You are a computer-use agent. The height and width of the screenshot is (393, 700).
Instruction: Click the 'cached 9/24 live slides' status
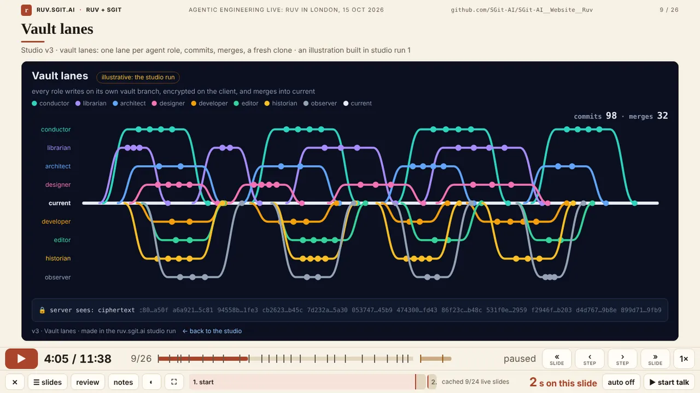(x=475, y=382)
